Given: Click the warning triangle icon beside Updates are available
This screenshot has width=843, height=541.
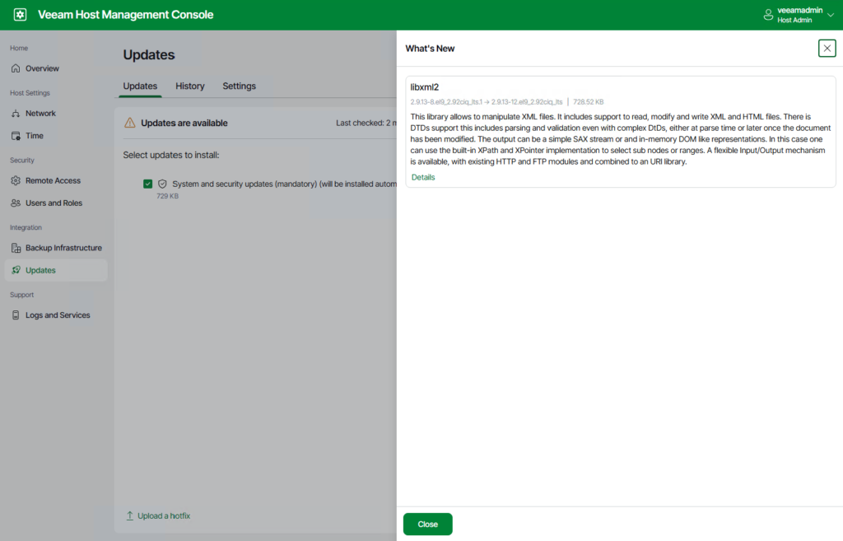Looking at the screenshot, I should pyautogui.click(x=129, y=123).
